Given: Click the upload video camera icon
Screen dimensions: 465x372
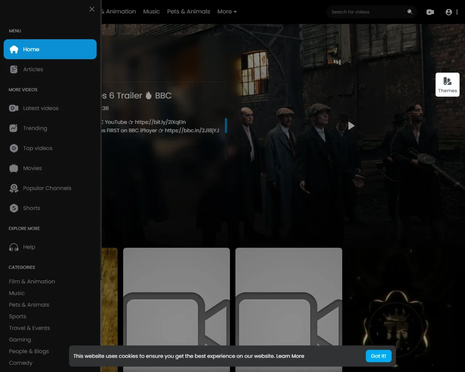Looking at the screenshot, I should (430, 12).
